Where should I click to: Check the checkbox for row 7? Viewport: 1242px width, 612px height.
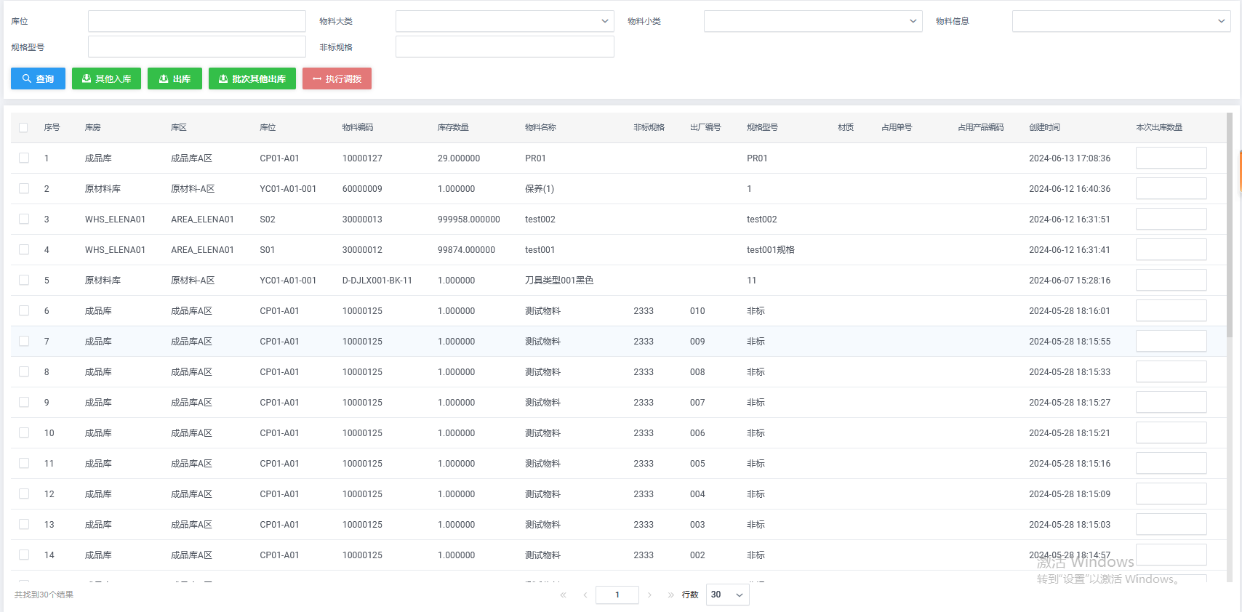pyautogui.click(x=24, y=341)
